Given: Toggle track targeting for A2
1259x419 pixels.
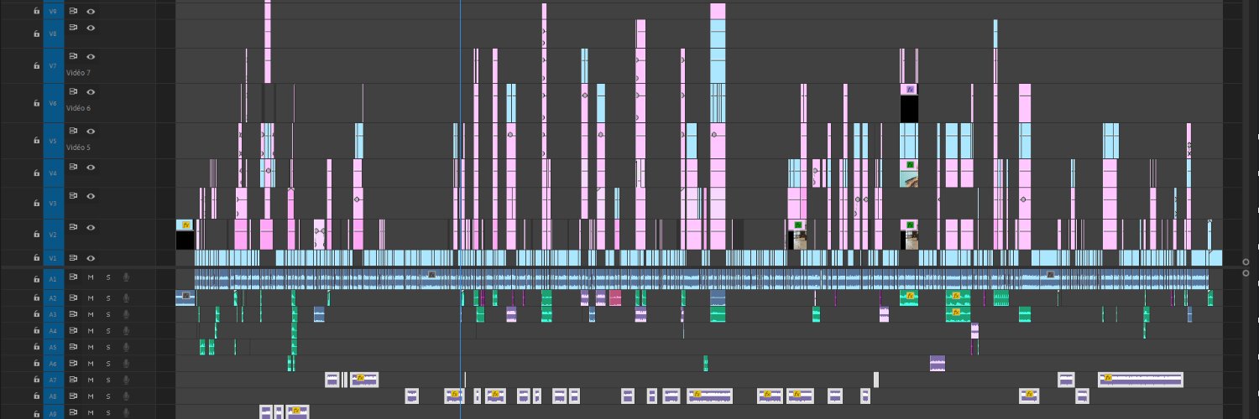Looking at the screenshot, I should click(54, 297).
